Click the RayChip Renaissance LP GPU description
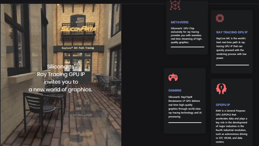This screenshot has width=259, height=146. 185,107
